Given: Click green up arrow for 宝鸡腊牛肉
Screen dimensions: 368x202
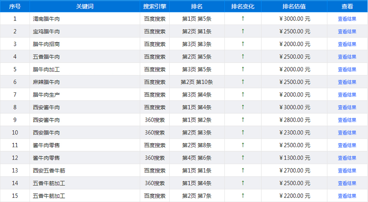Looking at the screenshot, I should pyautogui.click(x=243, y=31).
